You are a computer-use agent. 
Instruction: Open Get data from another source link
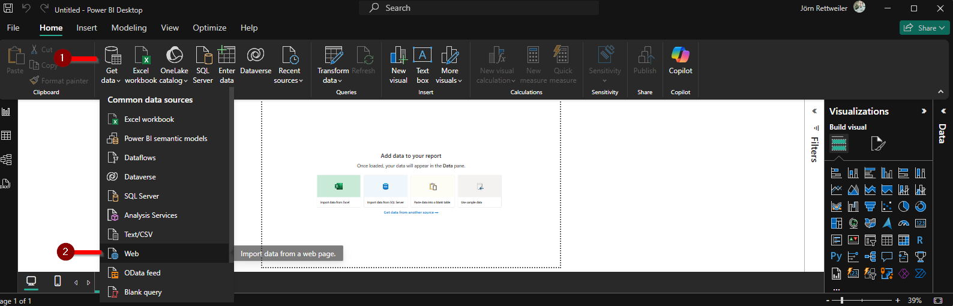(411, 212)
